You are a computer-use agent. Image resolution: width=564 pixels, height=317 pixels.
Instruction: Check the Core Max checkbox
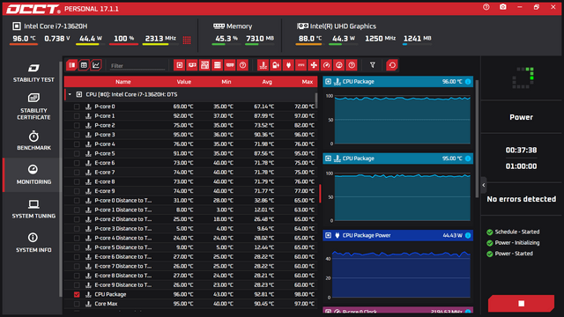tap(77, 304)
